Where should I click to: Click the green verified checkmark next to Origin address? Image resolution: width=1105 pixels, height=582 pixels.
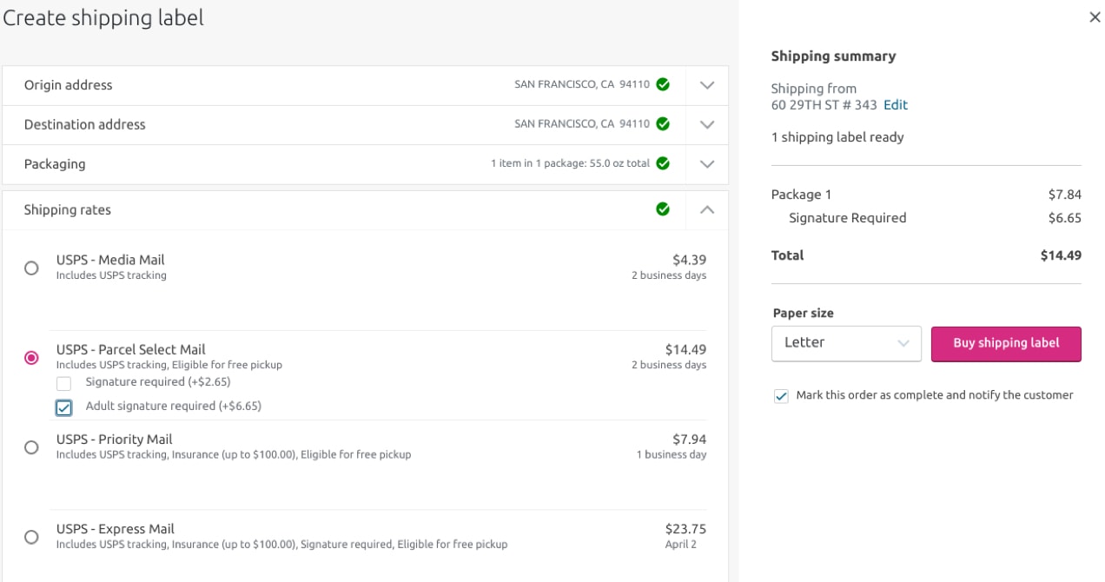tap(662, 84)
